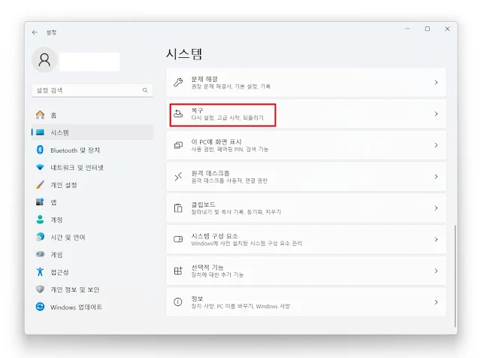Image resolution: width=481 pixels, height=358 pixels.
Task: Open the 복구 title
Action: (x=197, y=111)
